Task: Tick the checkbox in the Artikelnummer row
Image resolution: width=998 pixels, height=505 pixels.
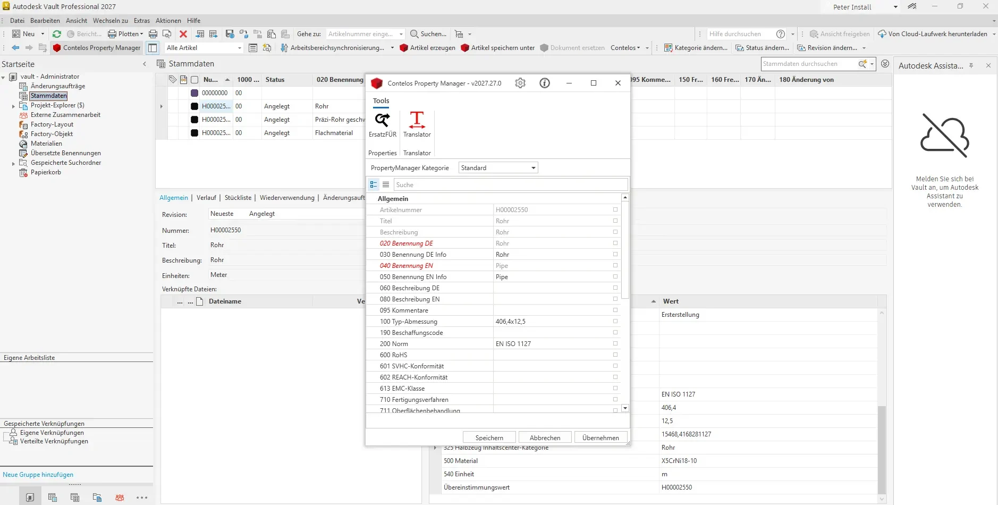Action: 615,209
